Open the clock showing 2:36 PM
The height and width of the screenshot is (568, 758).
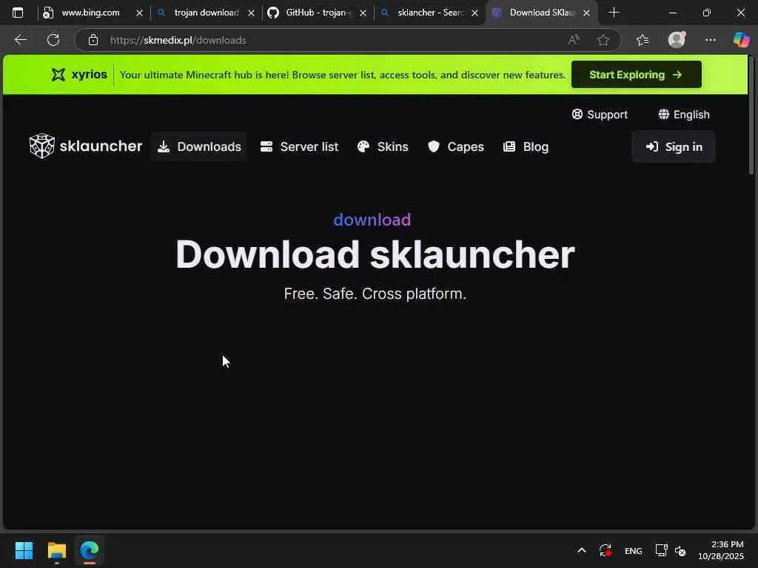coord(721,550)
